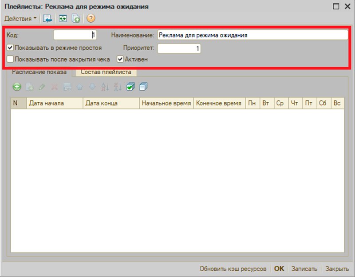Click the copy row icon in schedule toolbar
Screen dimensions: 355x277
[30, 87]
